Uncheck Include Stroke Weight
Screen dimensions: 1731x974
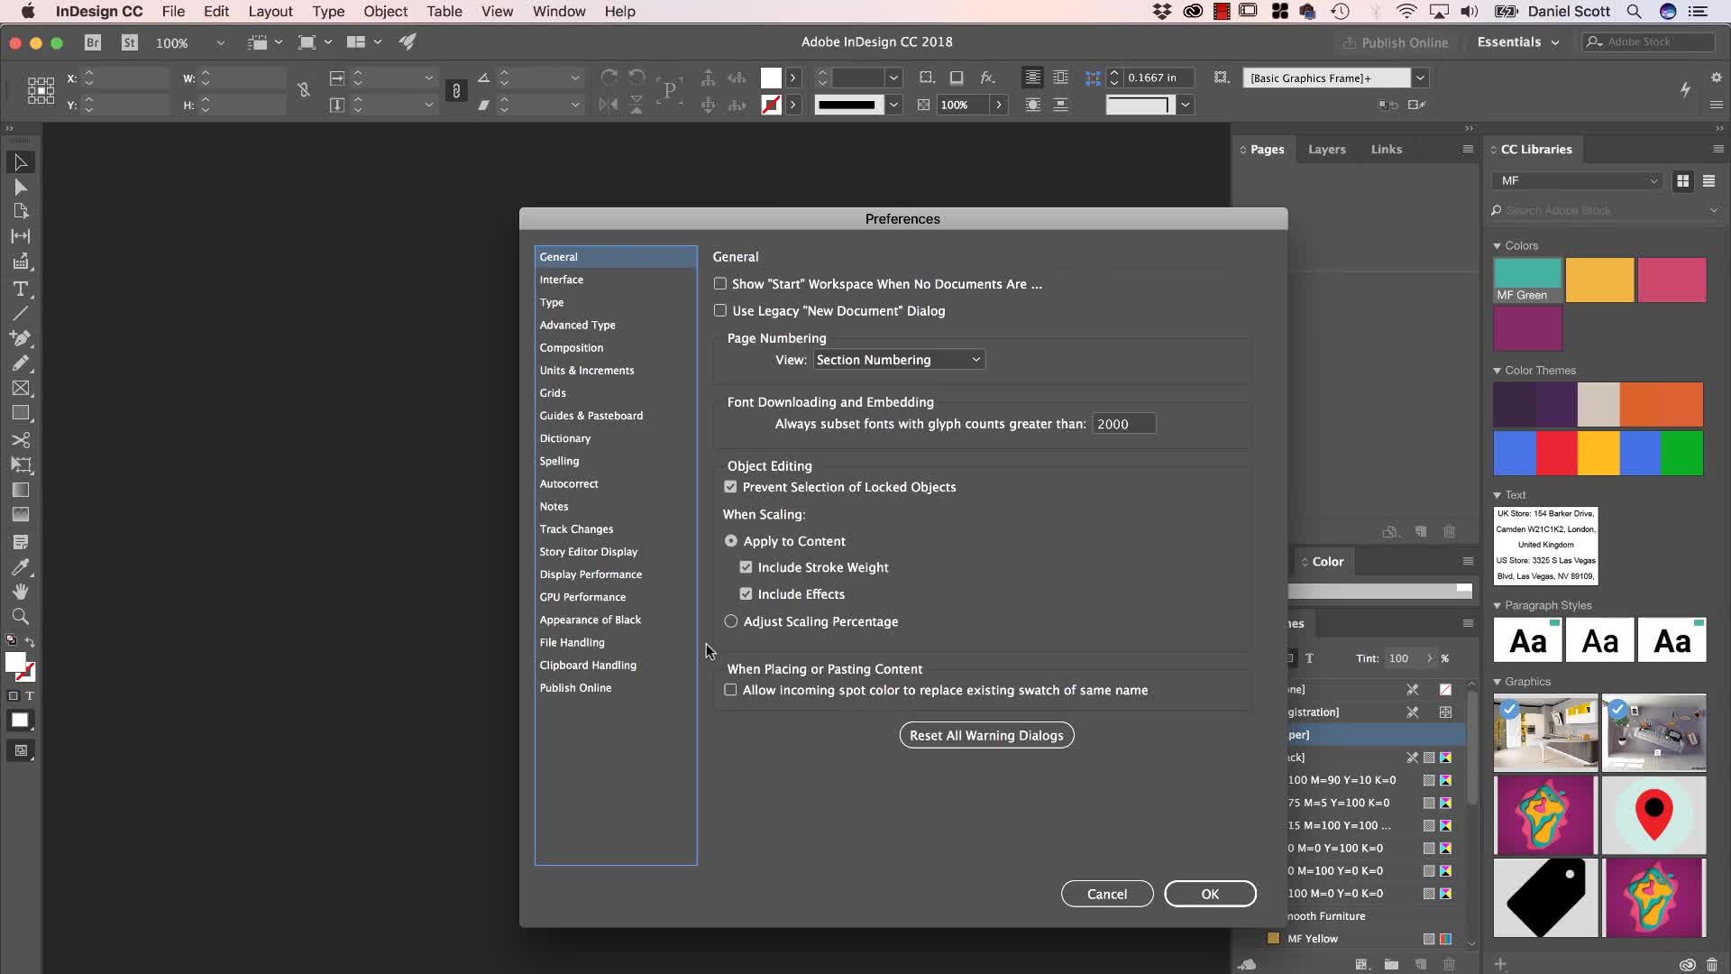[x=746, y=567]
